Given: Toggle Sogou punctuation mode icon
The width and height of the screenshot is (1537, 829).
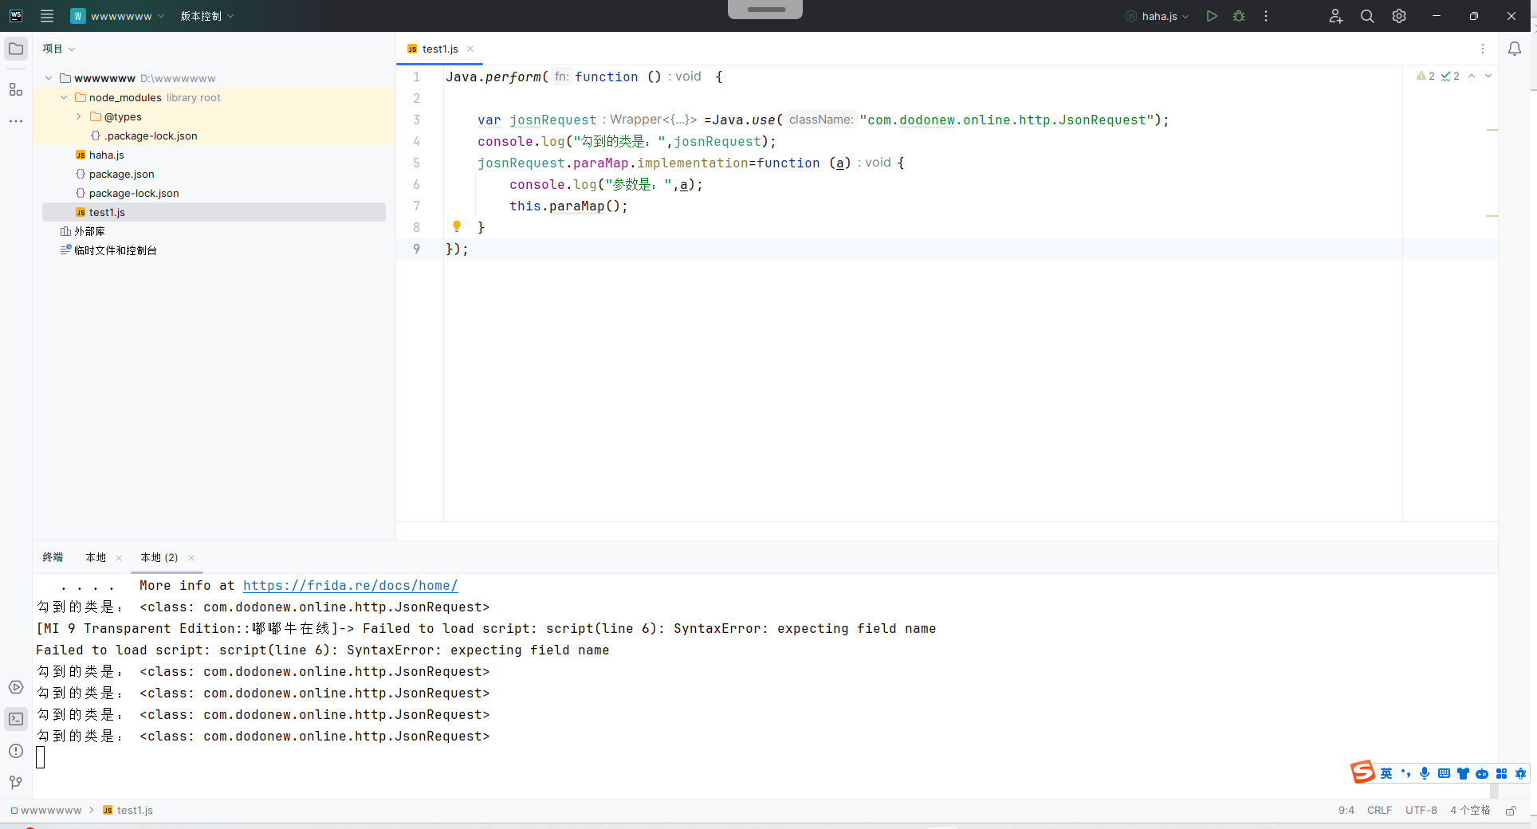Looking at the screenshot, I should [x=1405, y=773].
